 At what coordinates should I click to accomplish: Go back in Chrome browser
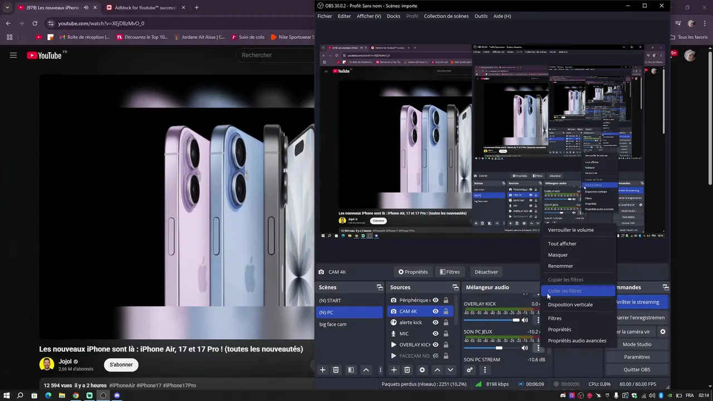pyautogui.click(x=8, y=23)
